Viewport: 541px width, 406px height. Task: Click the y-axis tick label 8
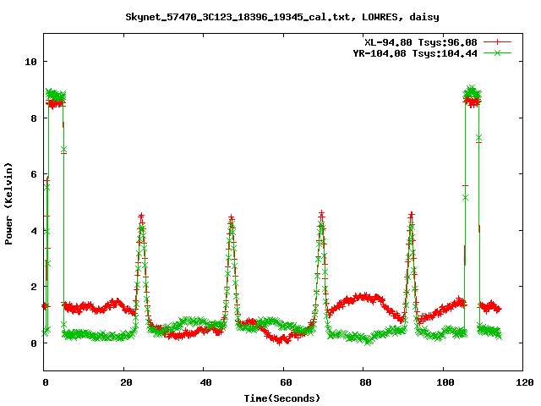click(x=34, y=118)
